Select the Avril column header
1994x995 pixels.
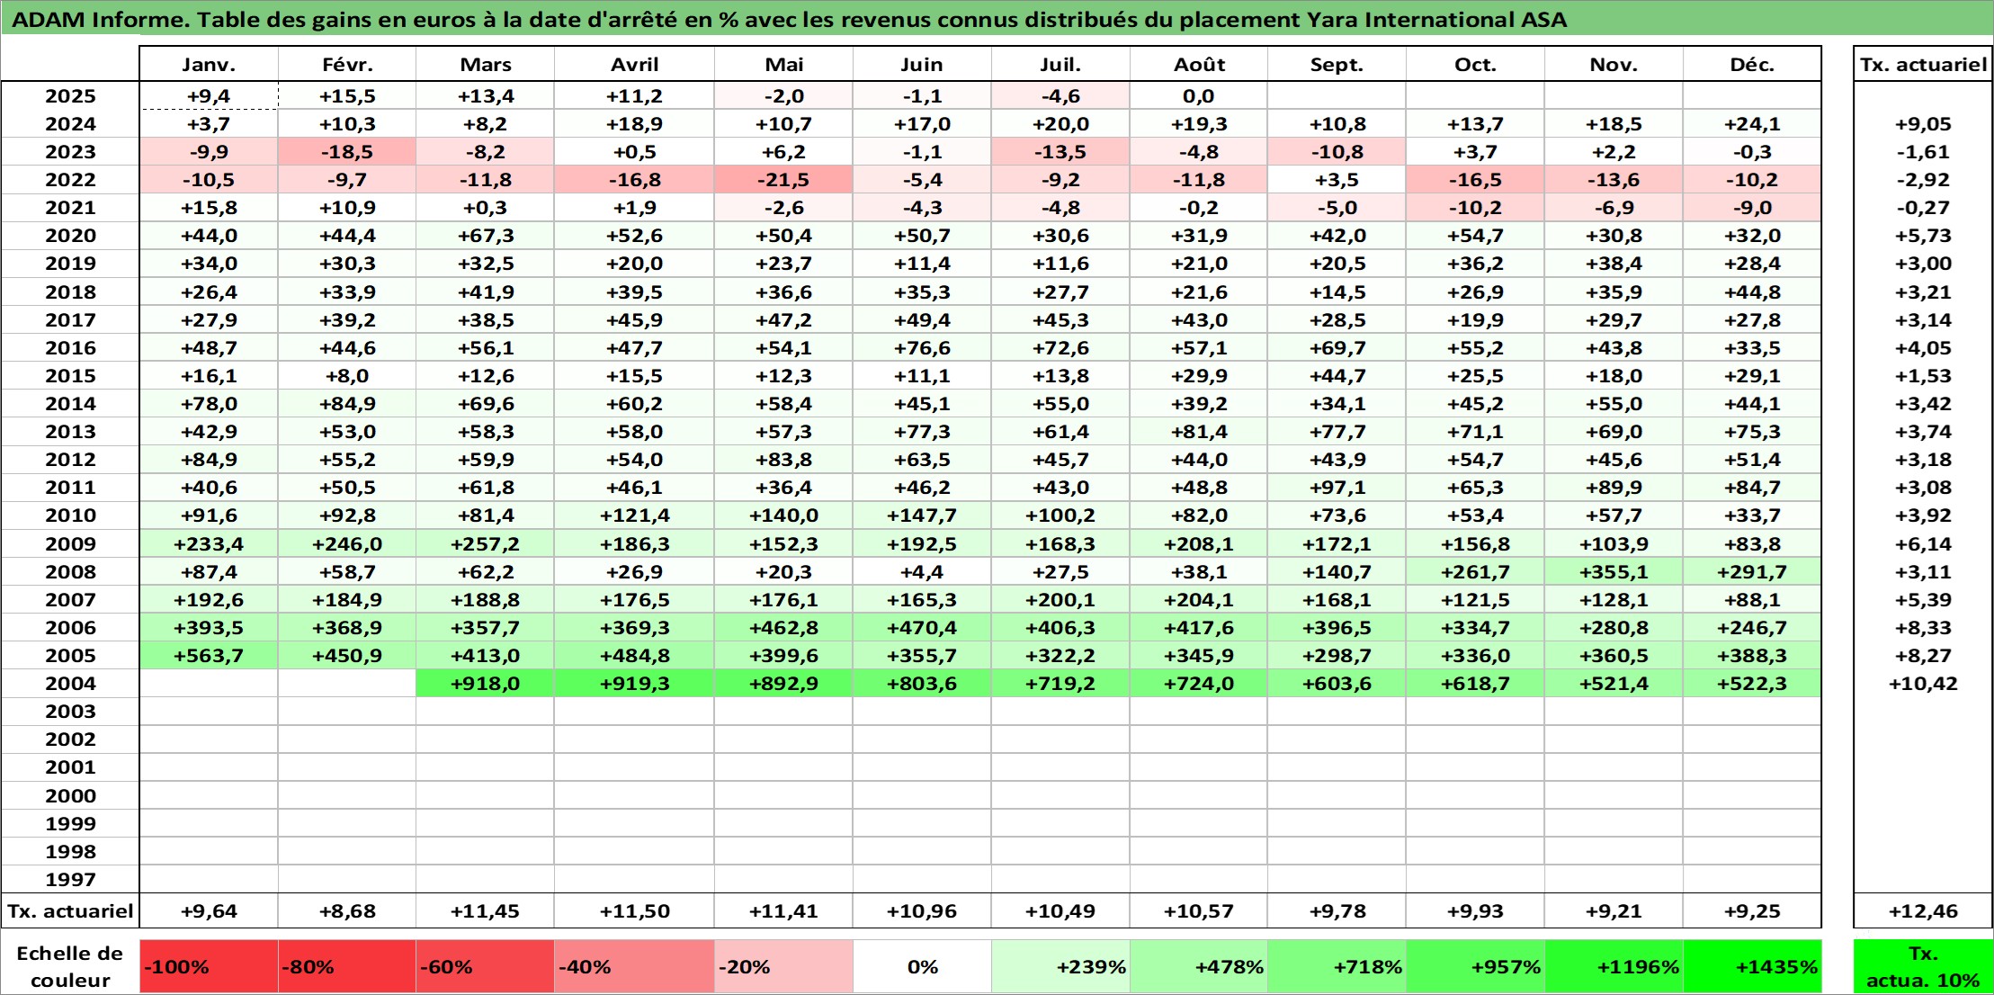click(x=634, y=65)
